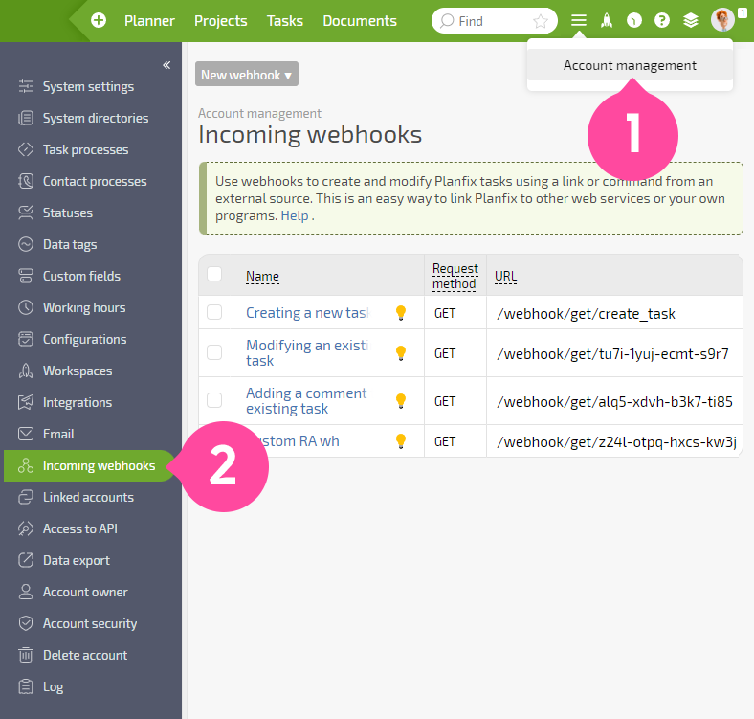
Task: Open the hamburger menu icon
Action: [x=579, y=21]
